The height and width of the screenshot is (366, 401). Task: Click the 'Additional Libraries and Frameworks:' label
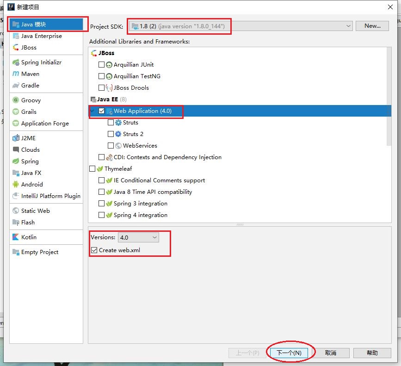(139, 42)
